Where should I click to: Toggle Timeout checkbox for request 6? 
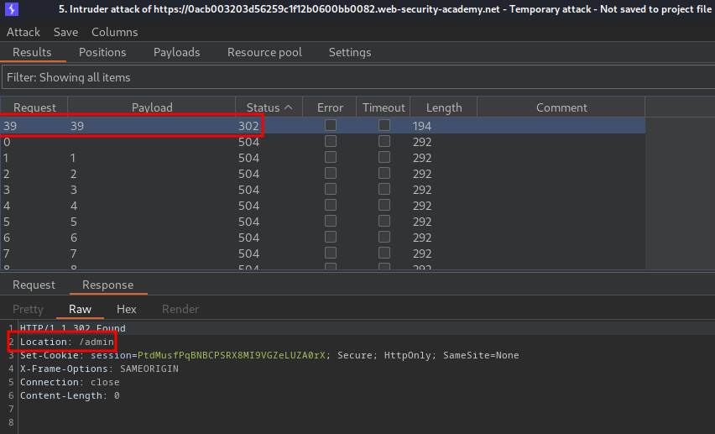(384, 237)
